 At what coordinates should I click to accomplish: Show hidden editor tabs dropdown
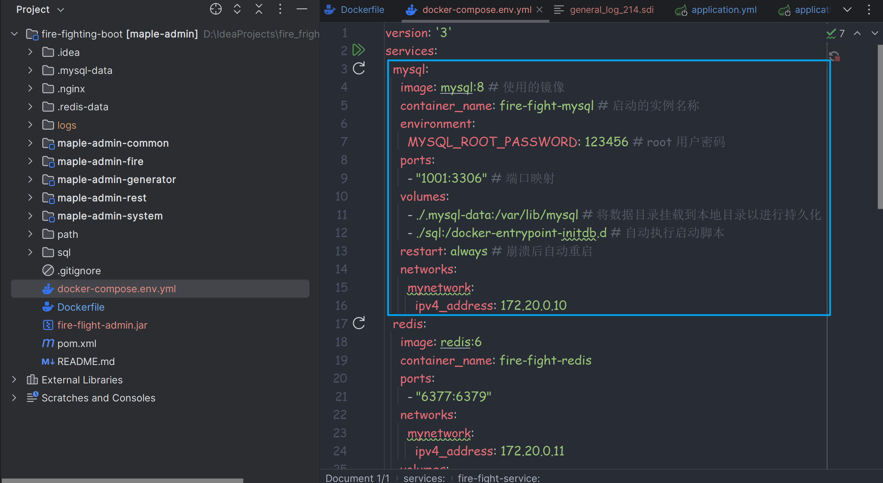click(x=847, y=10)
